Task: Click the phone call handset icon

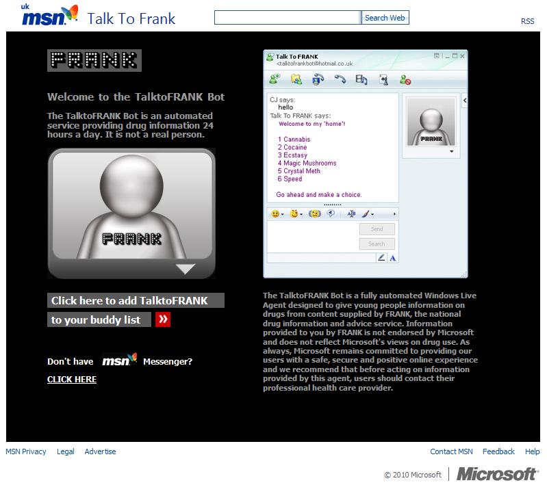Action: tap(340, 79)
